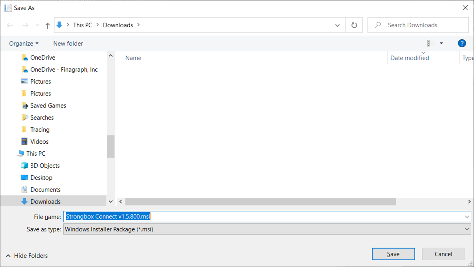Viewport: 474px width, 267px height.
Task: Click the search magnifier icon
Action: coord(378,25)
